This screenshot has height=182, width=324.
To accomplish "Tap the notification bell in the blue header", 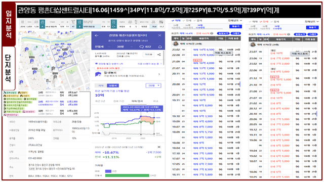I will tap(160, 47).
